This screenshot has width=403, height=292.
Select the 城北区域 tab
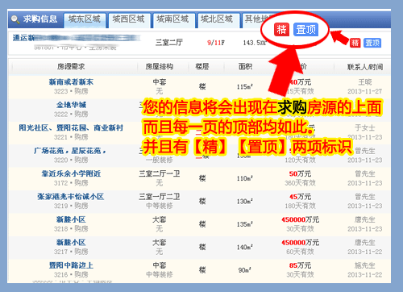[x=217, y=19]
